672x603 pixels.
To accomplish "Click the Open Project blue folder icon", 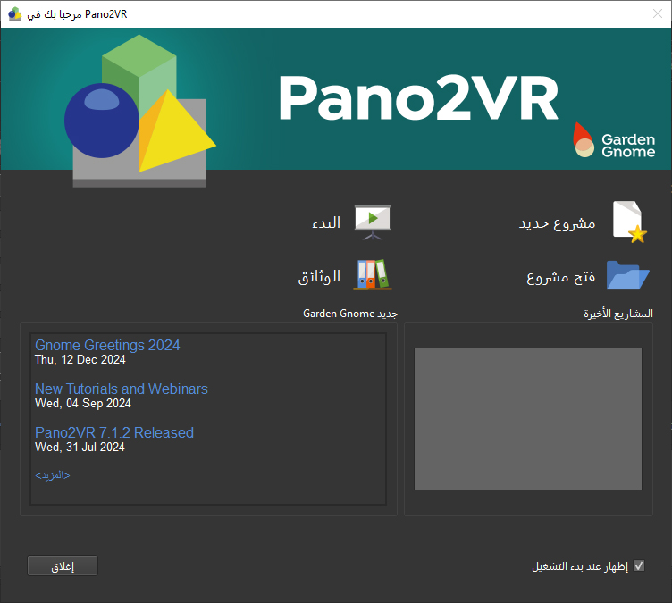I will (628, 275).
